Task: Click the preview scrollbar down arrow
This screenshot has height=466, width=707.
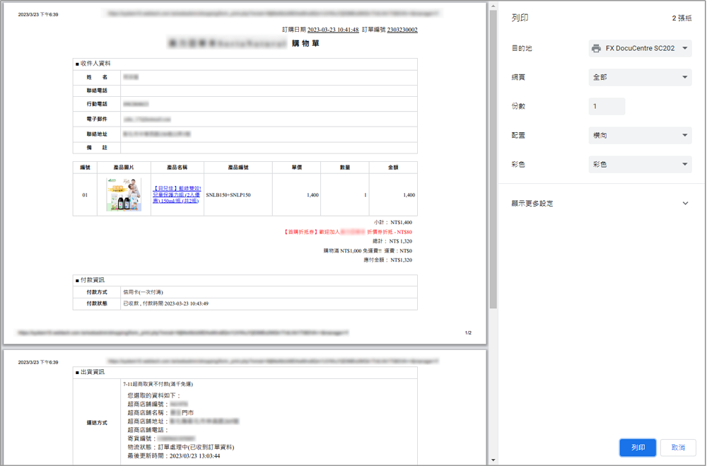Action: click(493, 460)
